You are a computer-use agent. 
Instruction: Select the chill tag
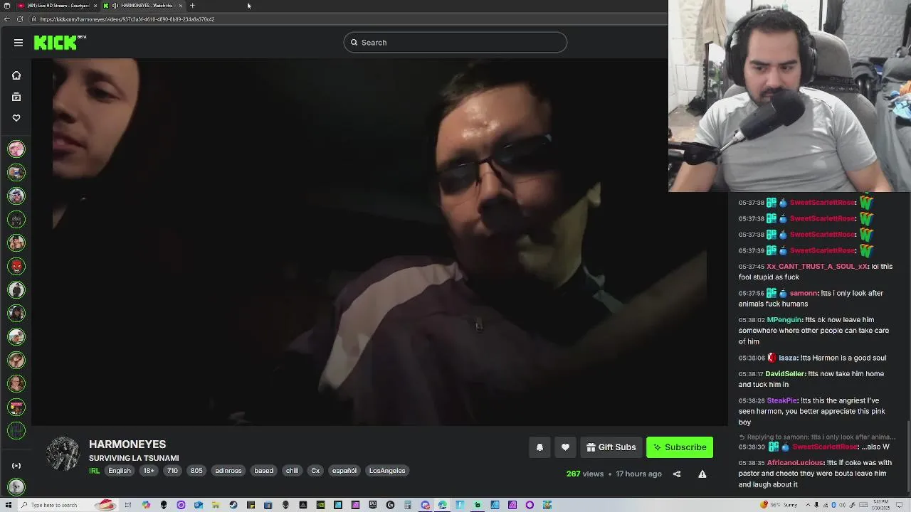(x=292, y=471)
